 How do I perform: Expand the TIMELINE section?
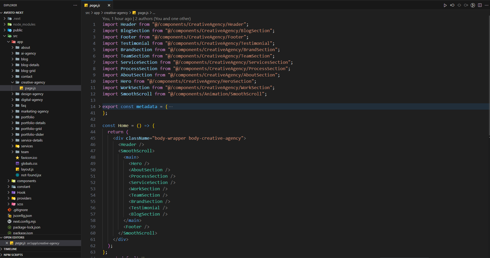click(2, 249)
